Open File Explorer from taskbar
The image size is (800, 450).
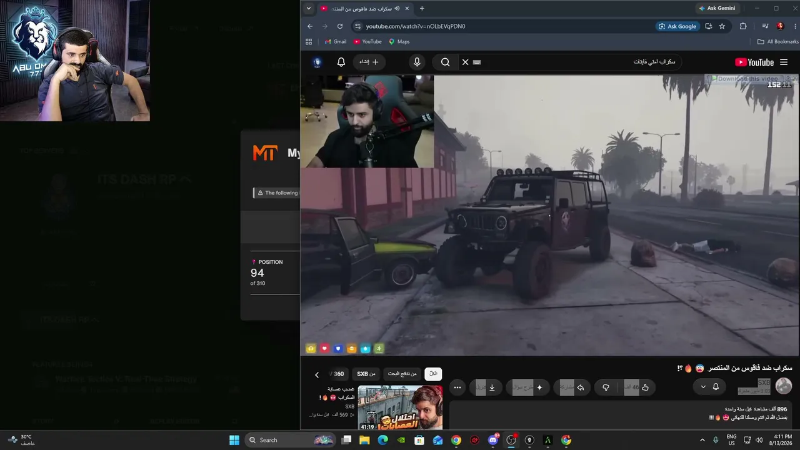[x=364, y=440]
